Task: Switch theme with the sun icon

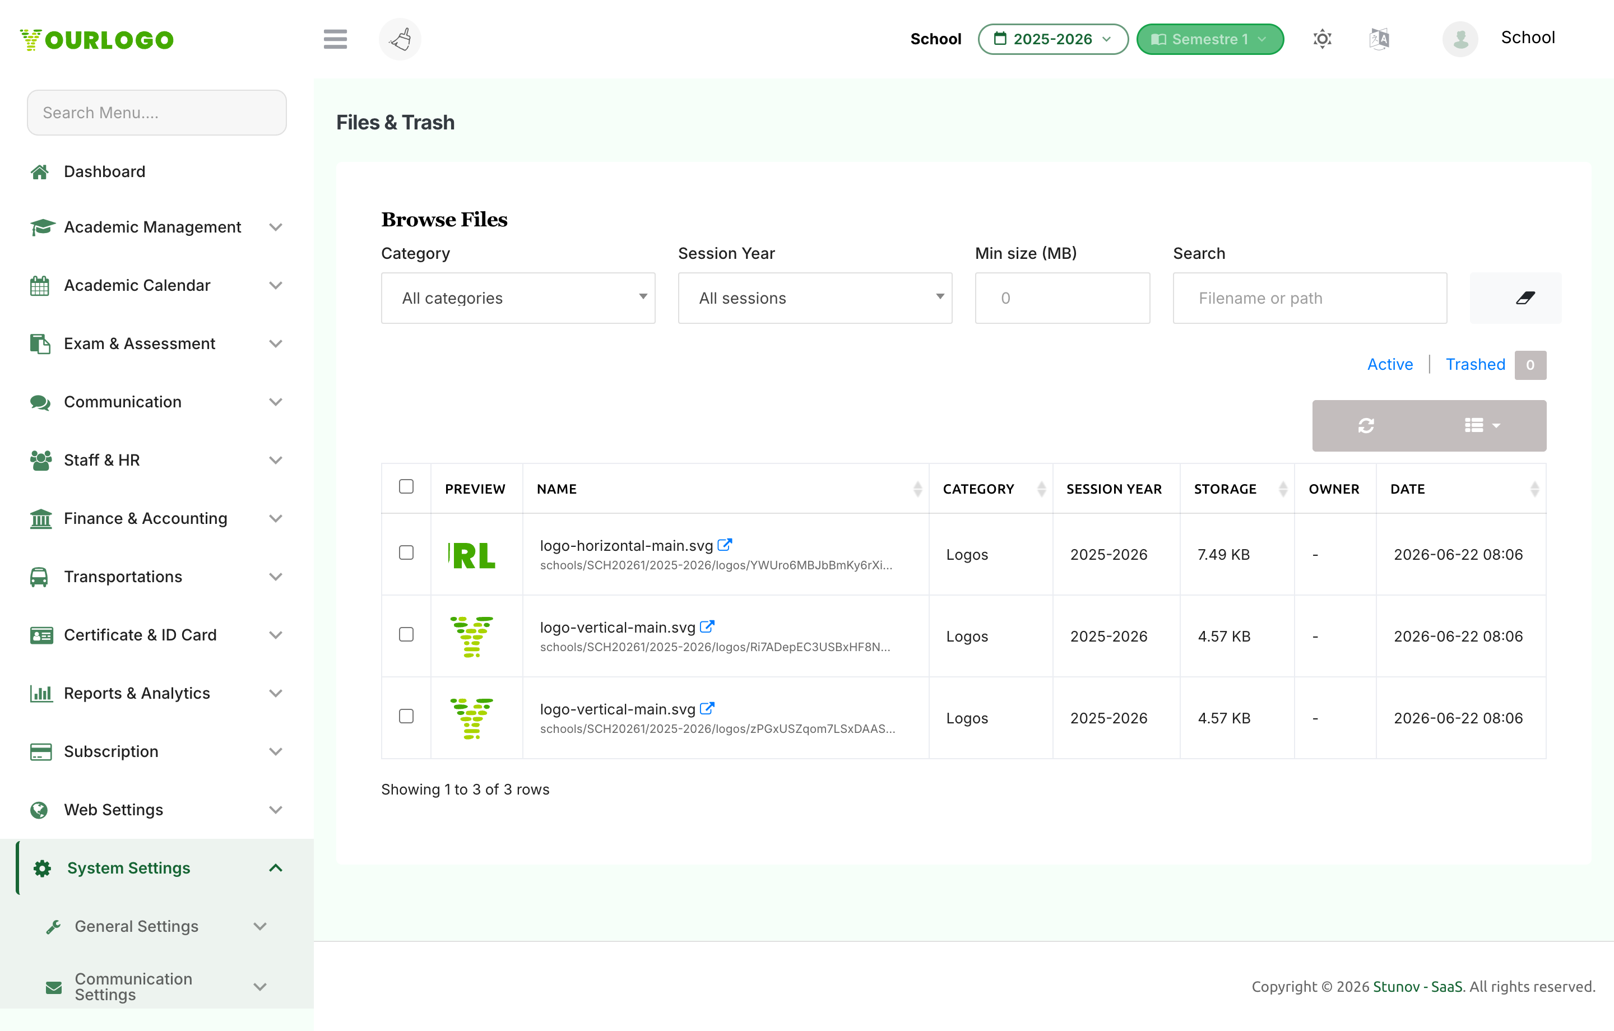Action: 1322,39
